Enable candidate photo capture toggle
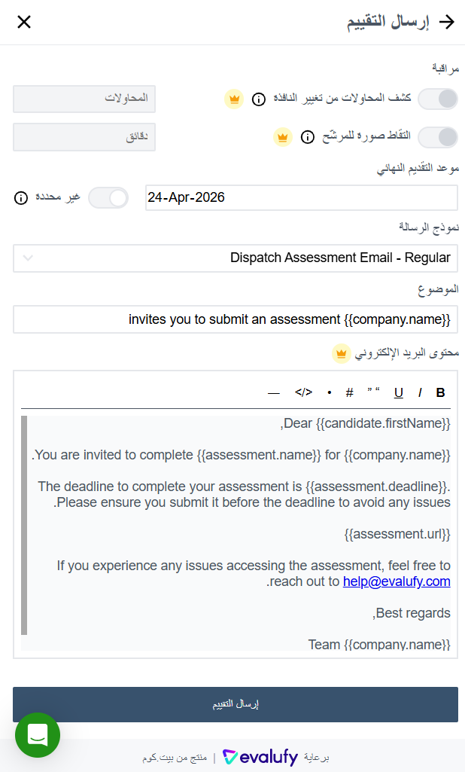465x772 pixels. (x=438, y=137)
